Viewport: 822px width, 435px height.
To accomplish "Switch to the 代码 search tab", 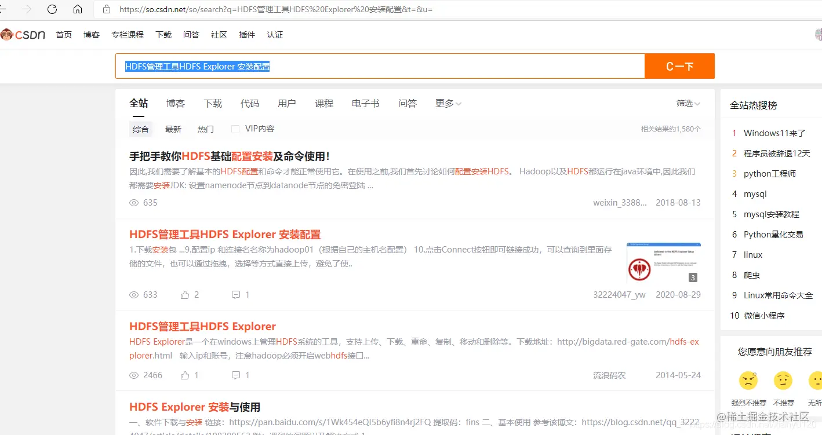I will (250, 104).
